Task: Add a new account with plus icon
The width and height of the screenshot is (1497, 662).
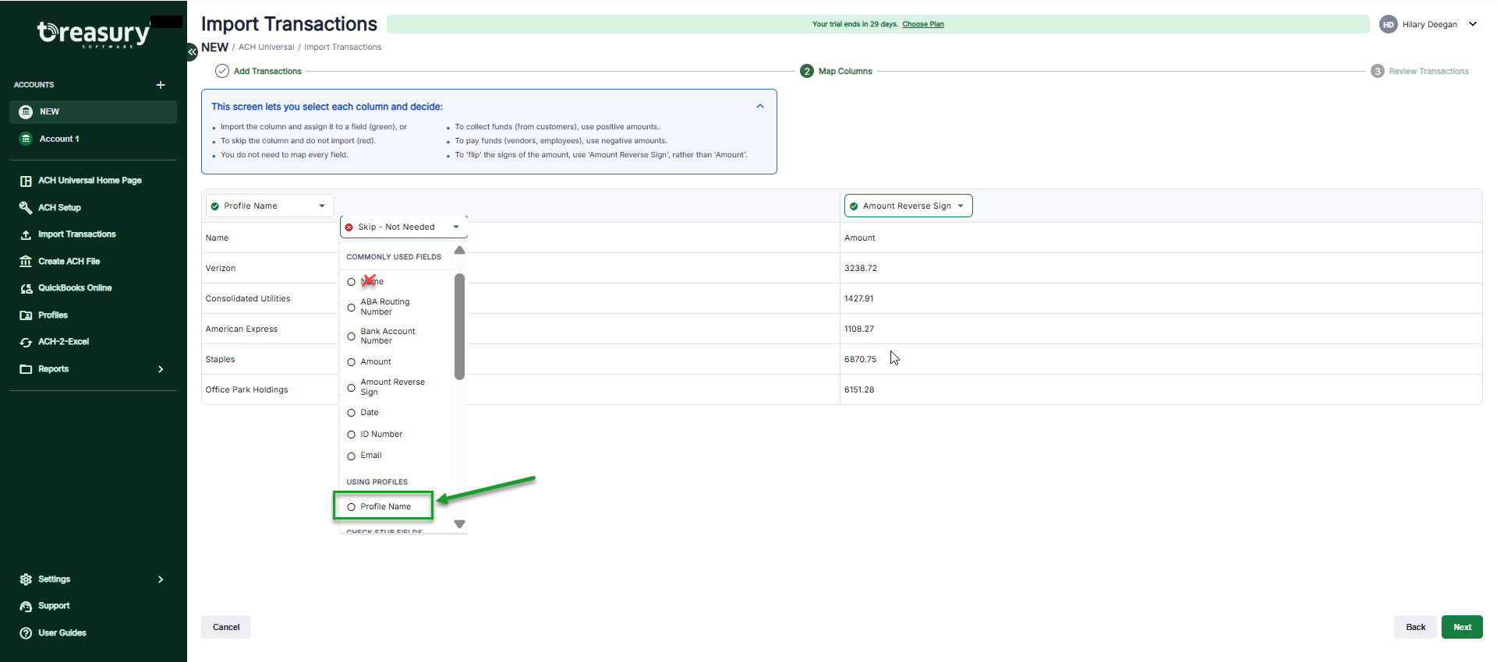Action: tap(161, 85)
